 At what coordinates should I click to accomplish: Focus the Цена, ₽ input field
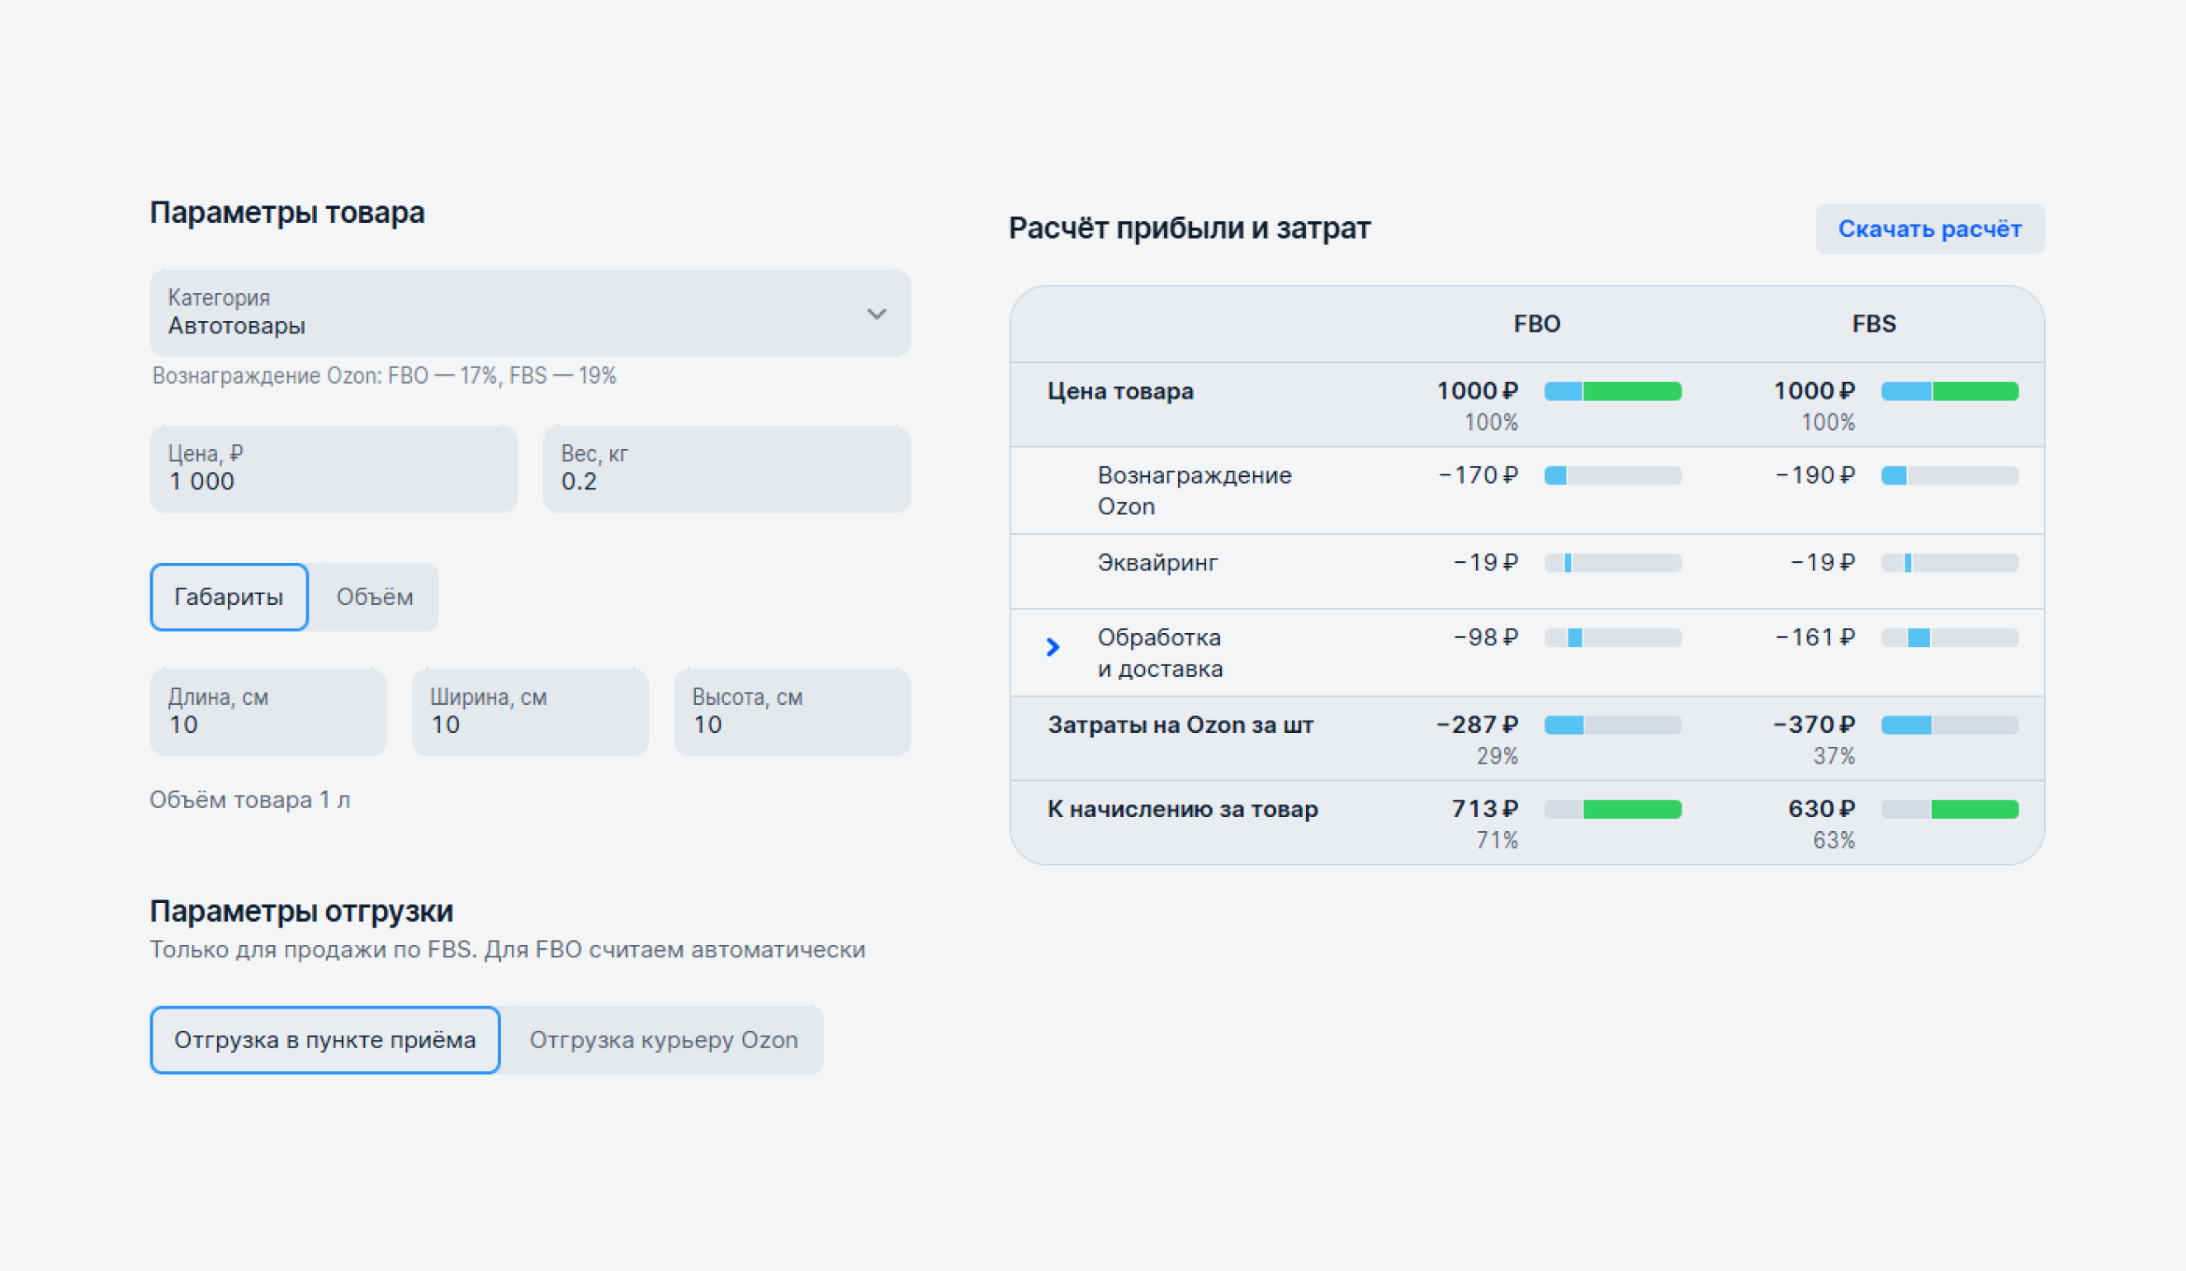tap(334, 469)
